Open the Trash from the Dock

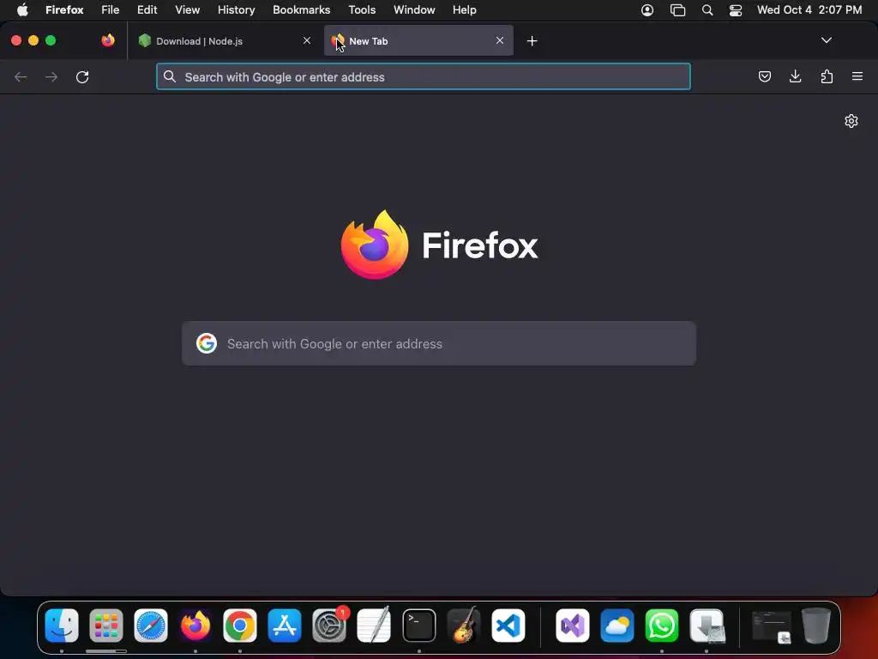(x=816, y=626)
